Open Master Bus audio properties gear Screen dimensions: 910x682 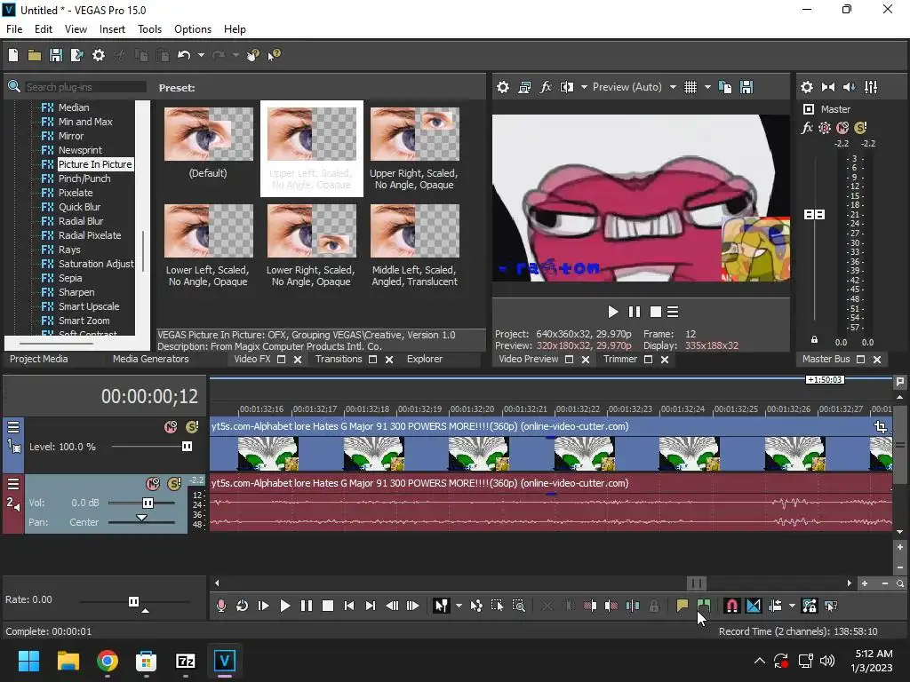pyautogui.click(x=807, y=87)
